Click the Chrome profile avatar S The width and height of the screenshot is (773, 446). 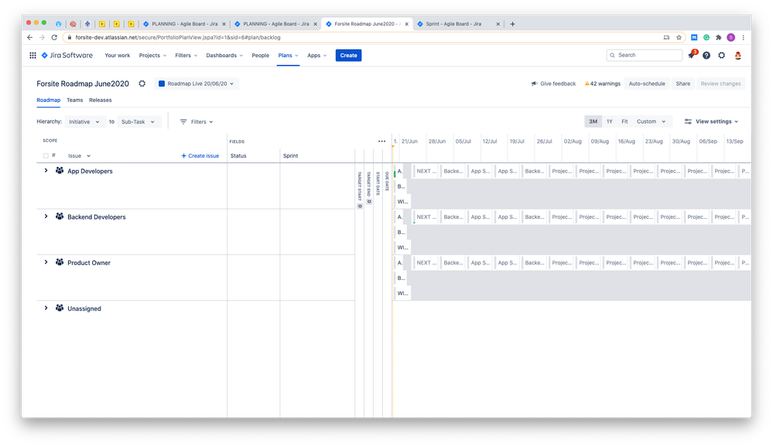pyautogui.click(x=730, y=37)
